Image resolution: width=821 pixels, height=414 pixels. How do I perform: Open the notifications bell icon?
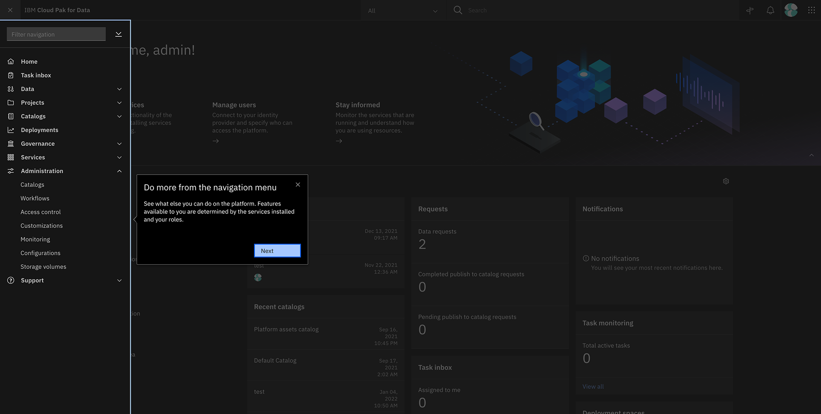[770, 10]
